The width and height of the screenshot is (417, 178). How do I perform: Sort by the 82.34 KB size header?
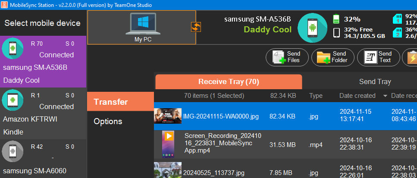[x=283, y=96]
